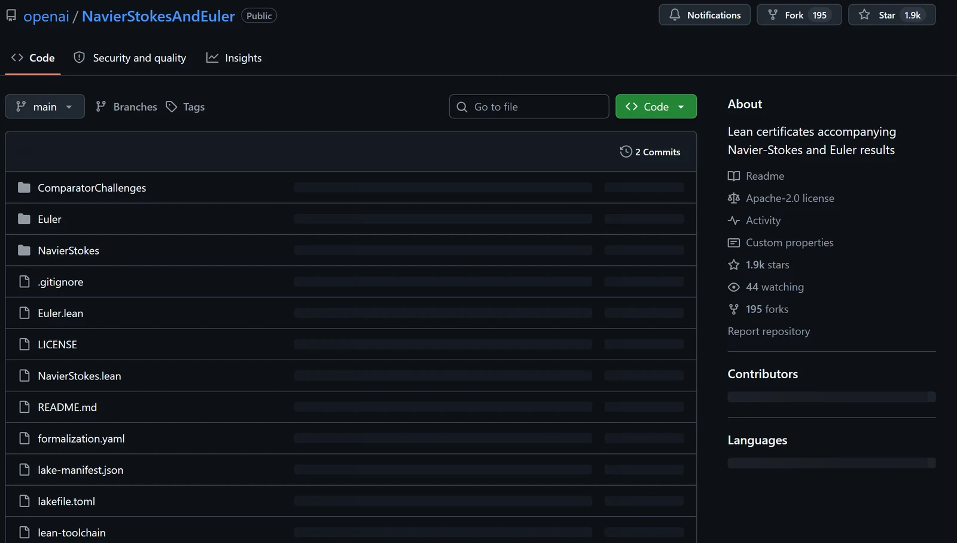View all Branches

point(126,106)
